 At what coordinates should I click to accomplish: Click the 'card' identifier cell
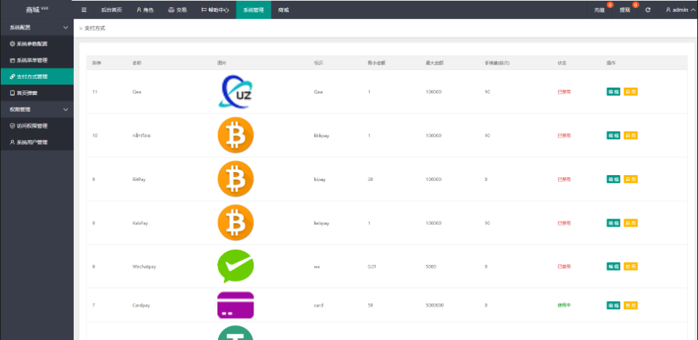click(318, 305)
